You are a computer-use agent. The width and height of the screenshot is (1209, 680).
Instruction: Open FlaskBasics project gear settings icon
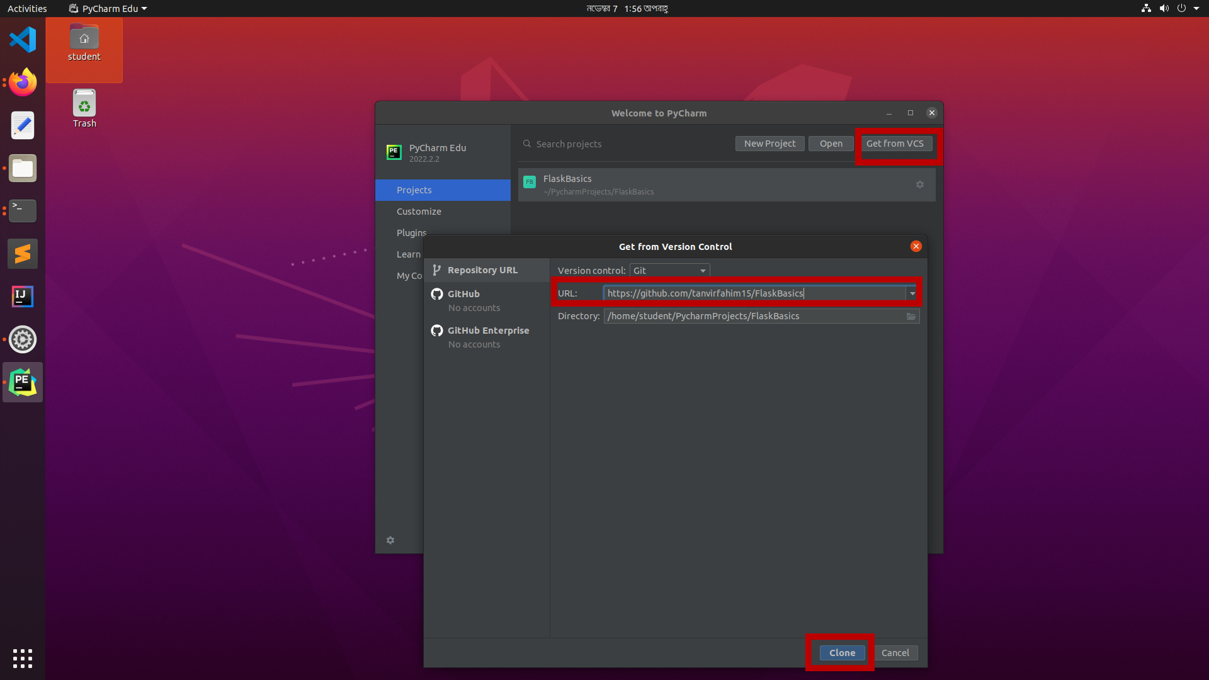pyautogui.click(x=919, y=184)
